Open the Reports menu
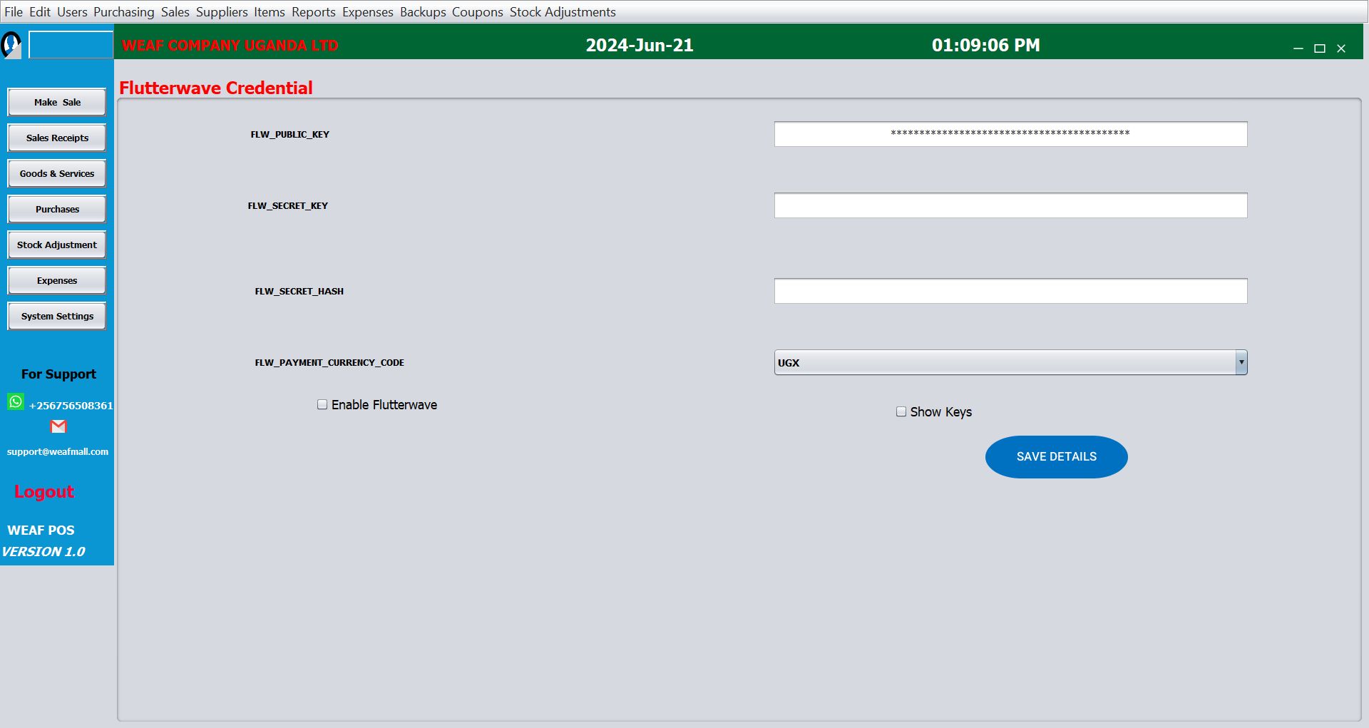Viewport: 1369px width, 728px height. coord(314,12)
